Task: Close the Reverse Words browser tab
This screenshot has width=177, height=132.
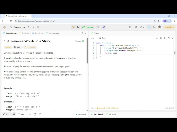Action: (x=30, y=16)
